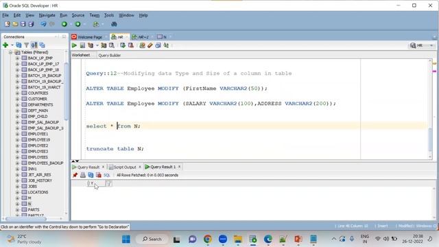The width and height of the screenshot is (439, 247).
Task: Close the Script Output tab
Action: (140, 167)
